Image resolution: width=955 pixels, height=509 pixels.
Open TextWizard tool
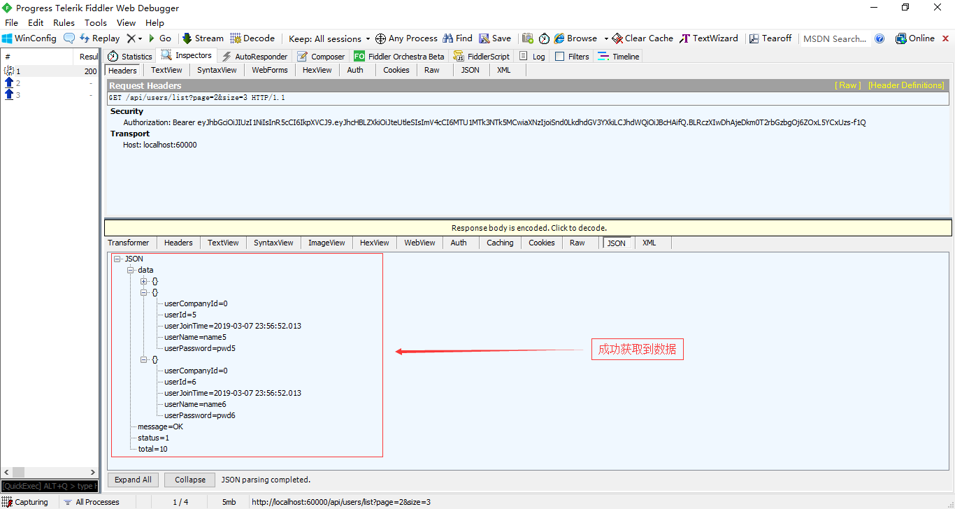(709, 38)
